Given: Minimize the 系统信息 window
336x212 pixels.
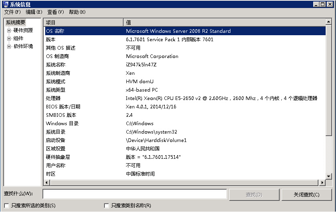Looking at the screenshot, I should (316, 4).
